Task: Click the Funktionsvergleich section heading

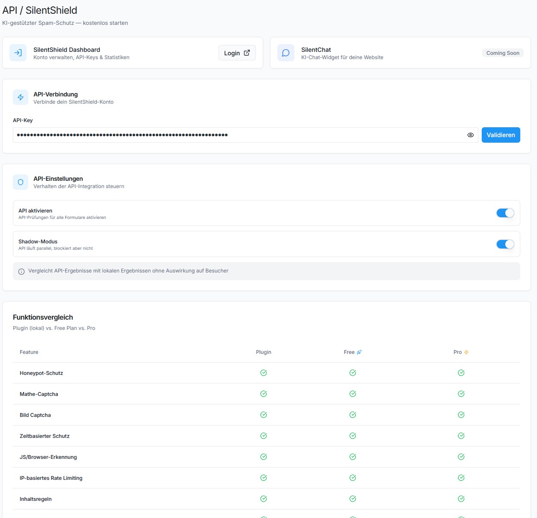Action: click(x=43, y=317)
